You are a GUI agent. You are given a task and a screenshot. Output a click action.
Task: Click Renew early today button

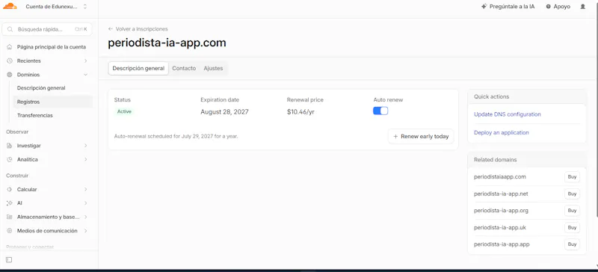click(x=421, y=136)
